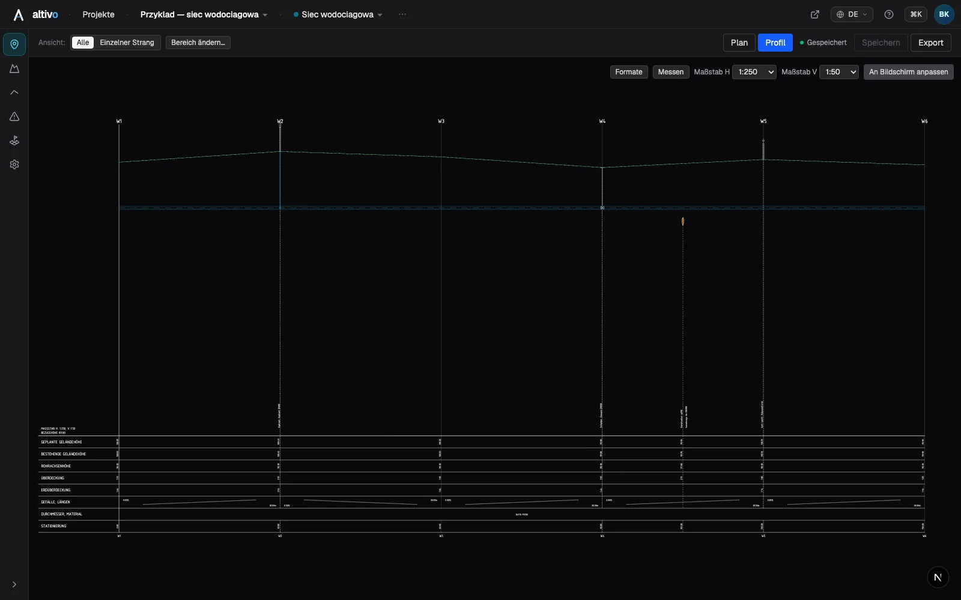Click the DURCHMESSER, MATERIAL row label
Image resolution: width=961 pixels, height=600 pixels.
(x=61, y=514)
